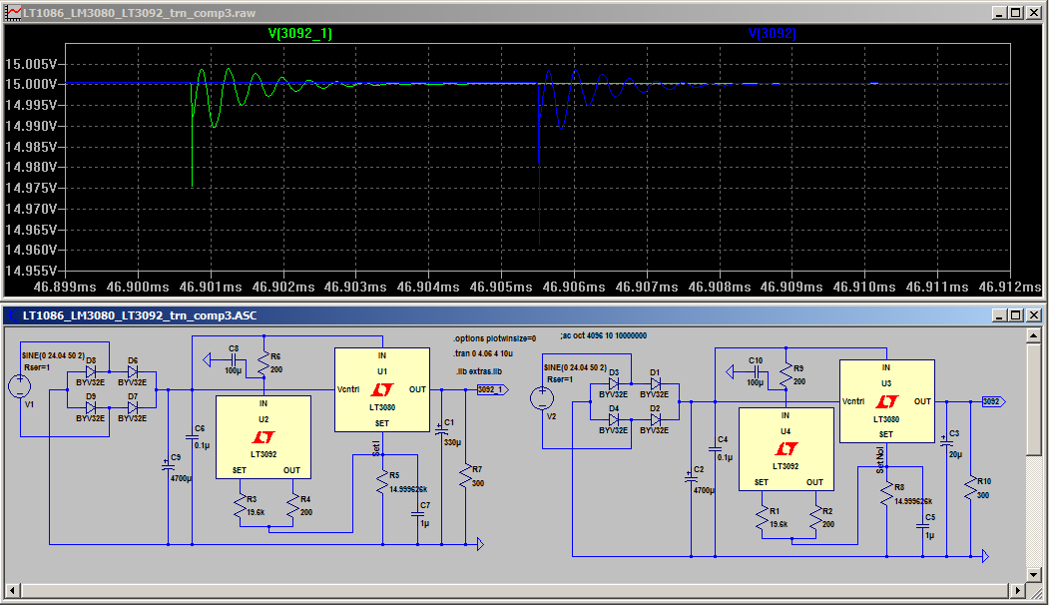Select capacitor C7 symbol (1µ)

coord(417,514)
